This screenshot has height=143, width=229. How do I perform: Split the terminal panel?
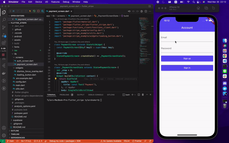pyautogui.click(x=139, y=95)
